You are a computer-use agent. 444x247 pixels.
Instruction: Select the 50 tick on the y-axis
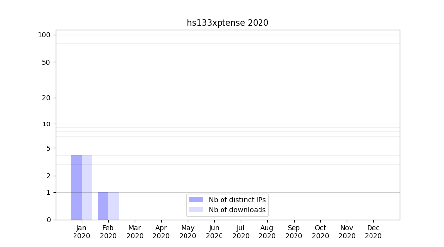point(46,62)
